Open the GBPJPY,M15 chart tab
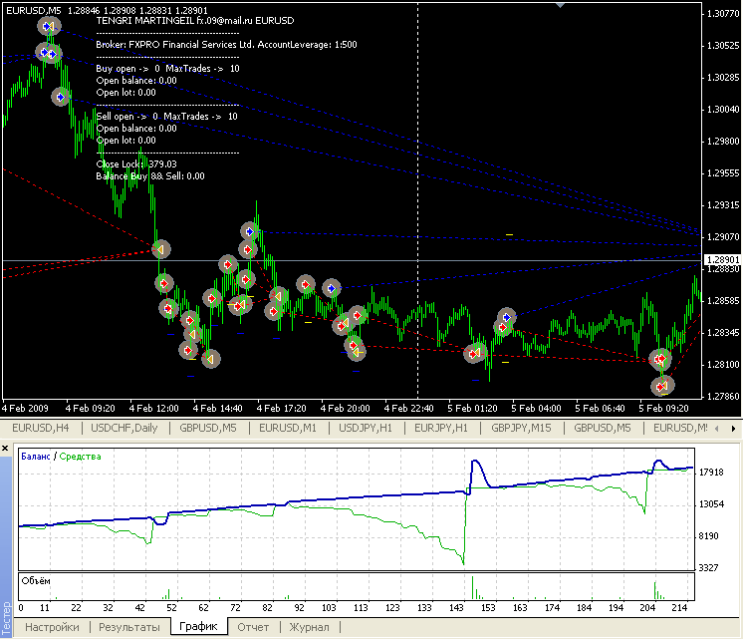The height and width of the screenshot is (639, 743). [x=523, y=428]
